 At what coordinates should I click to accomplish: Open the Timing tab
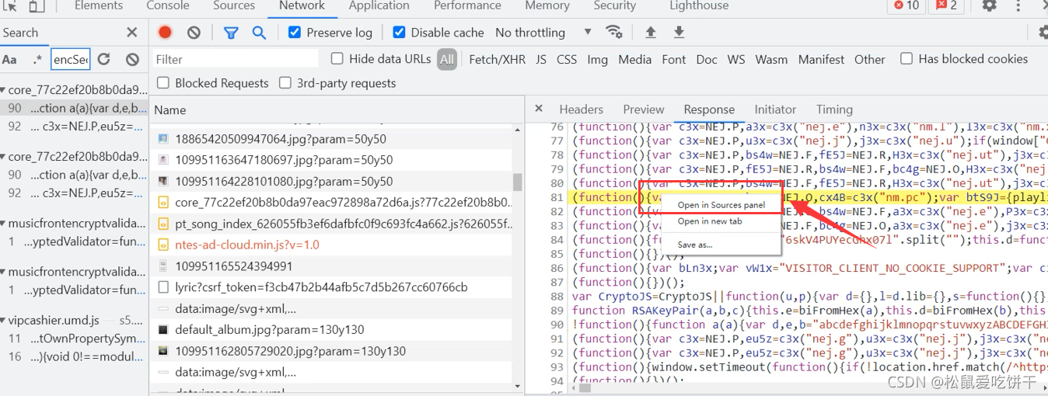pyautogui.click(x=834, y=109)
